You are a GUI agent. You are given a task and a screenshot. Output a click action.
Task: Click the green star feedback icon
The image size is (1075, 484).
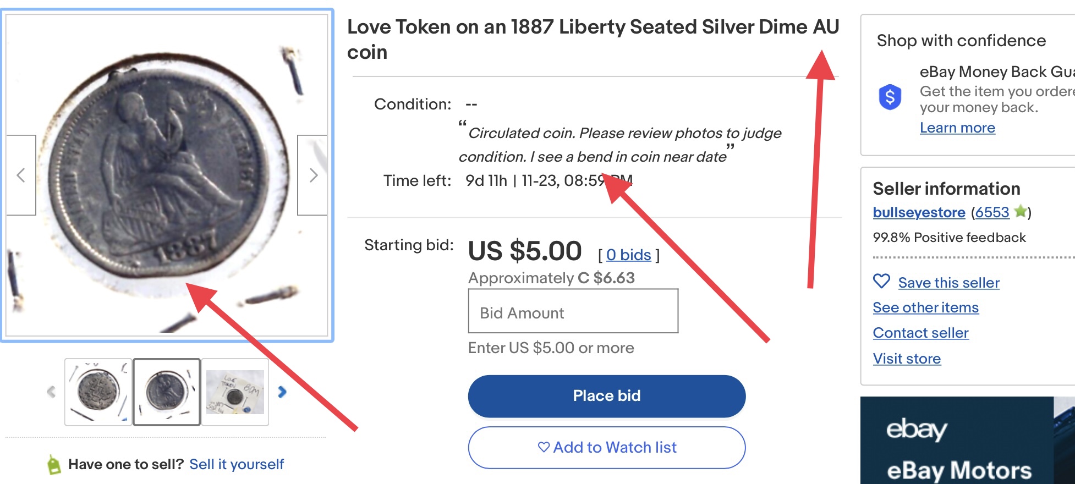[1021, 211]
